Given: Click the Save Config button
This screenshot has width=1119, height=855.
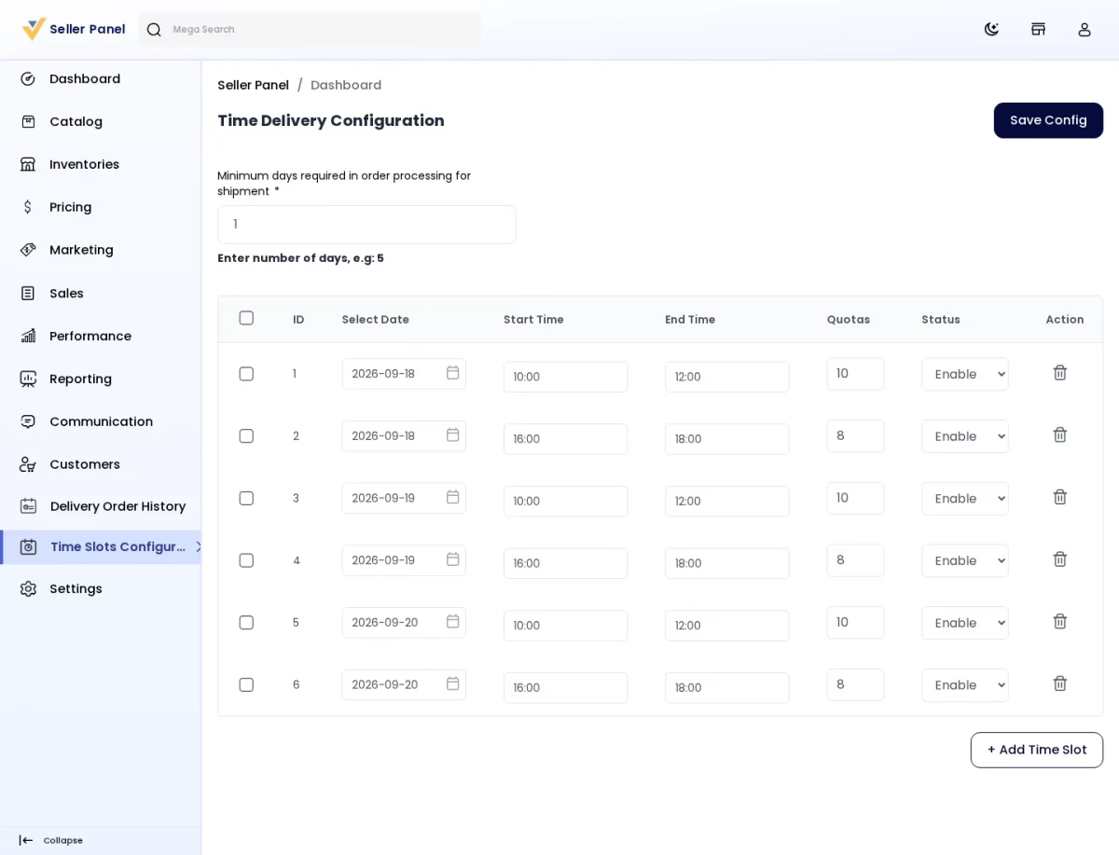Looking at the screenshot, I should pos(1048,120).
